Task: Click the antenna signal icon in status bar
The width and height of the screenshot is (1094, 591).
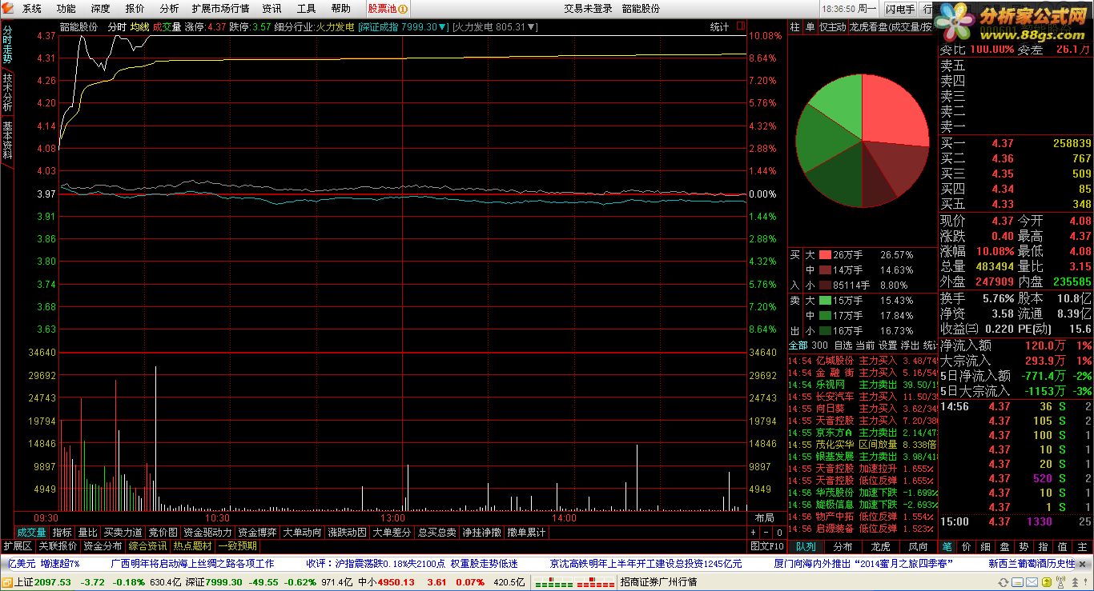Action: 1060,581
